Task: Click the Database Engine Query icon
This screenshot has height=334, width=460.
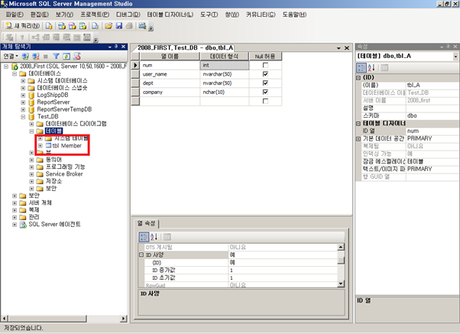Action: click(x=49, y=26)
